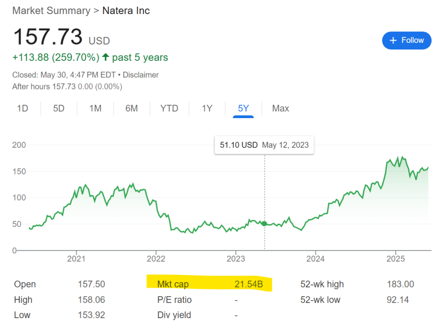Click the Div yield label
448x329 pixels.
coord(174,315)
